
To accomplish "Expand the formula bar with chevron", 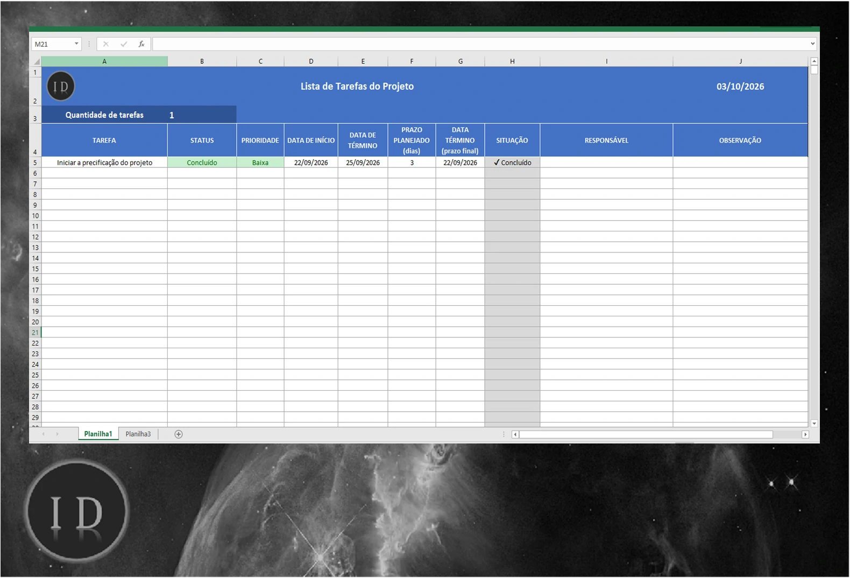I will point(812,44).
